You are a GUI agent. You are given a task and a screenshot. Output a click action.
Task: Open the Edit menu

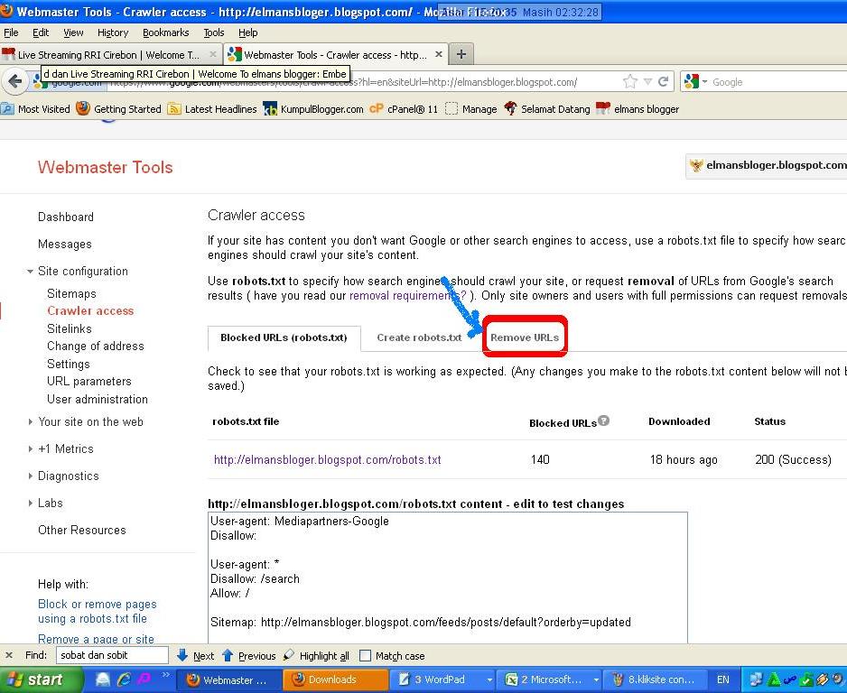41,32
